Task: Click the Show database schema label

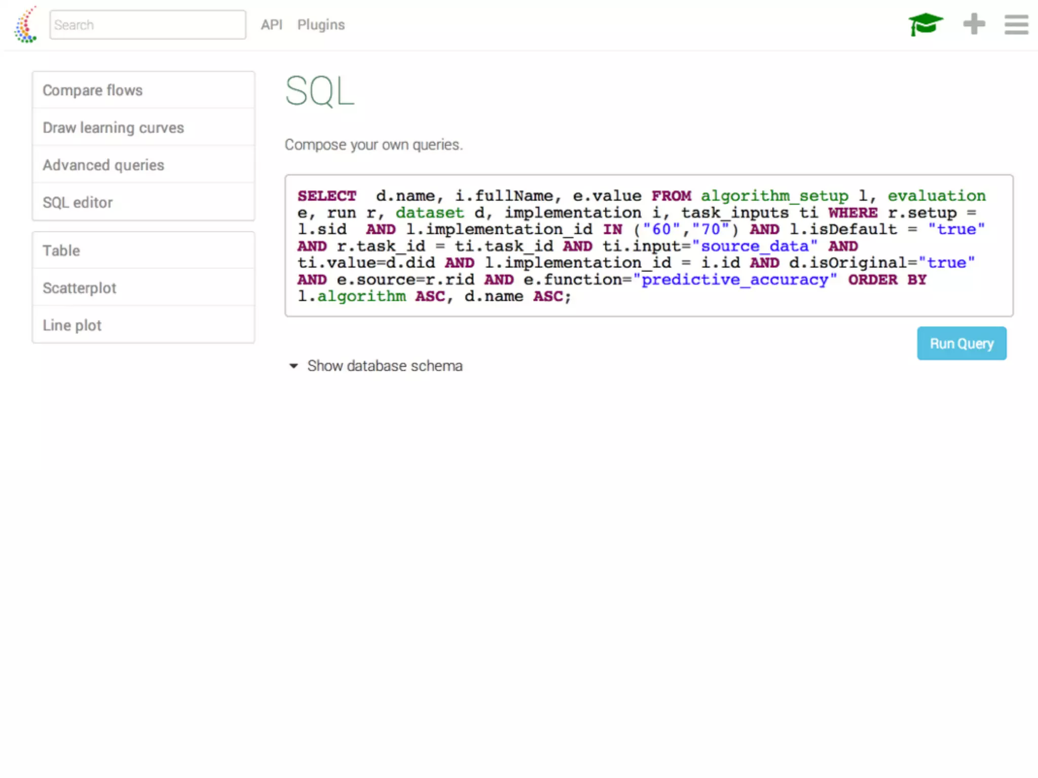Action: 385,366
